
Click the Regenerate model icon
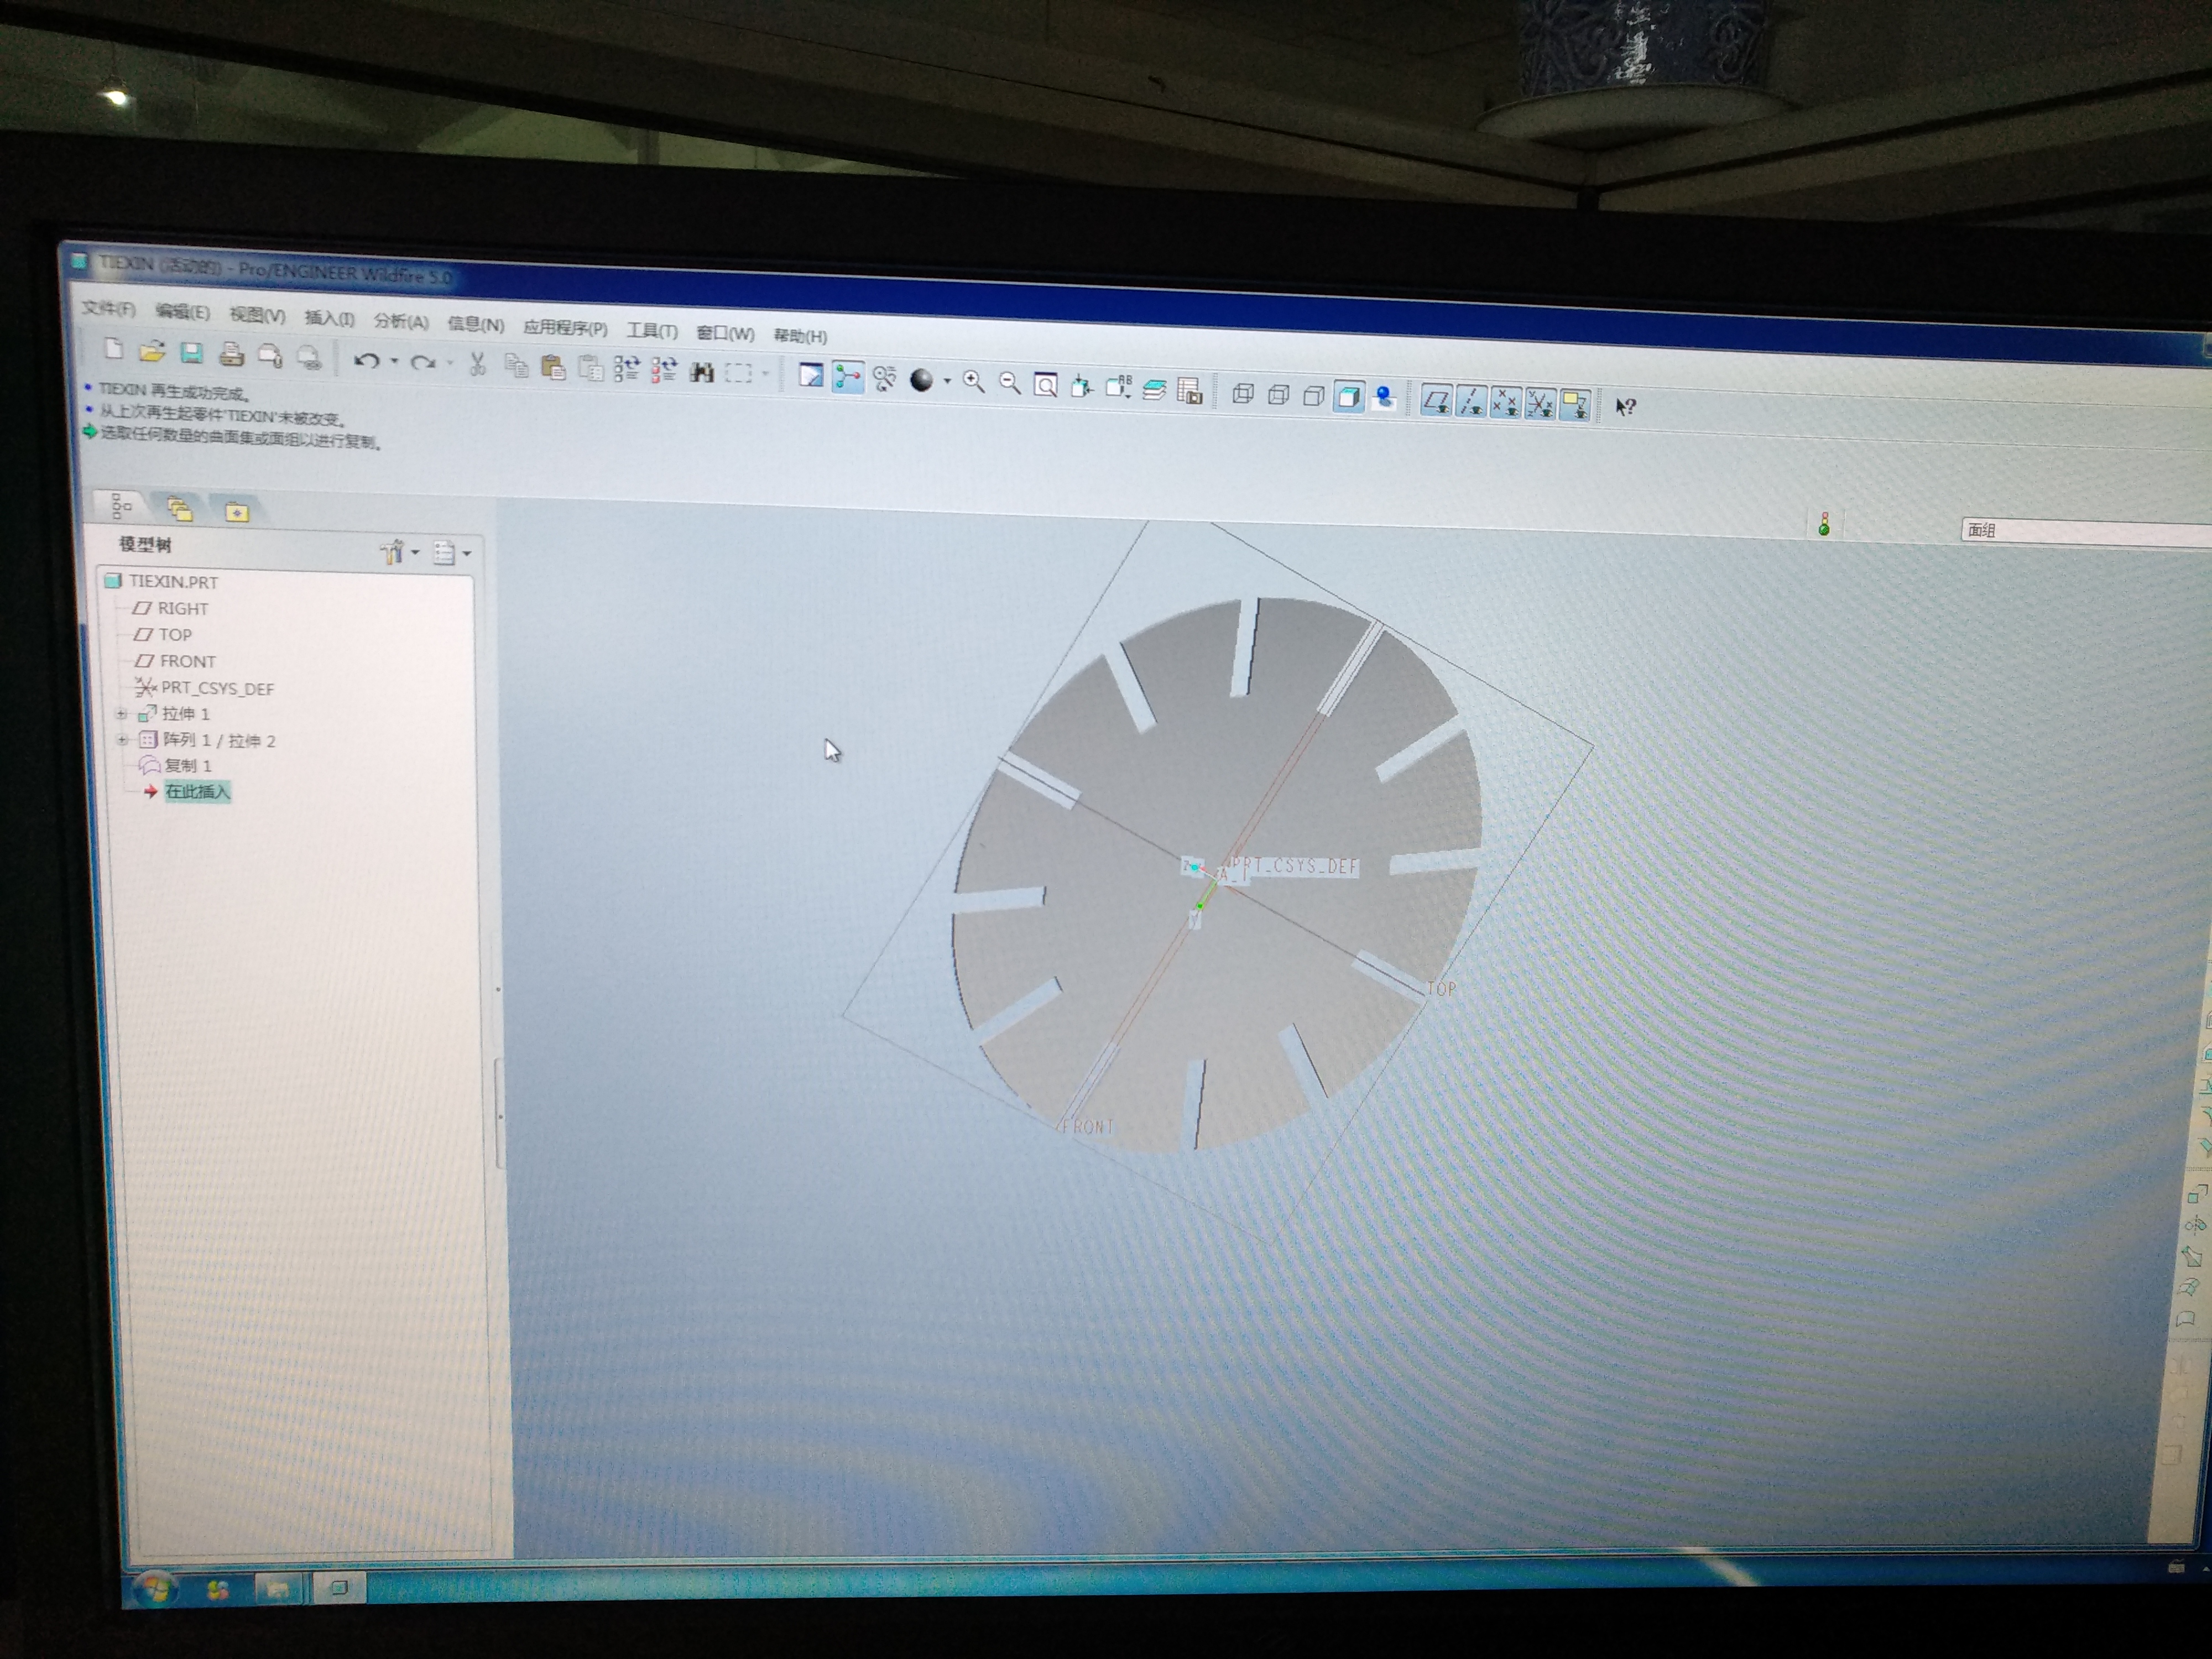pos(627,369)
